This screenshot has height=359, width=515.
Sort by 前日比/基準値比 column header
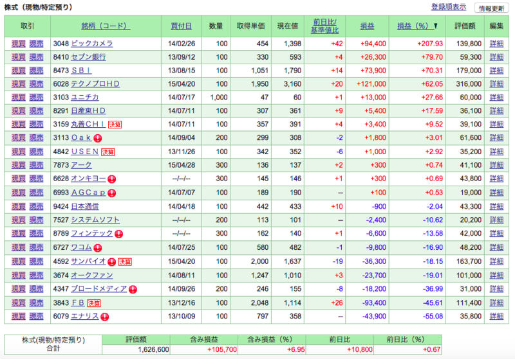tap(324, 26)
